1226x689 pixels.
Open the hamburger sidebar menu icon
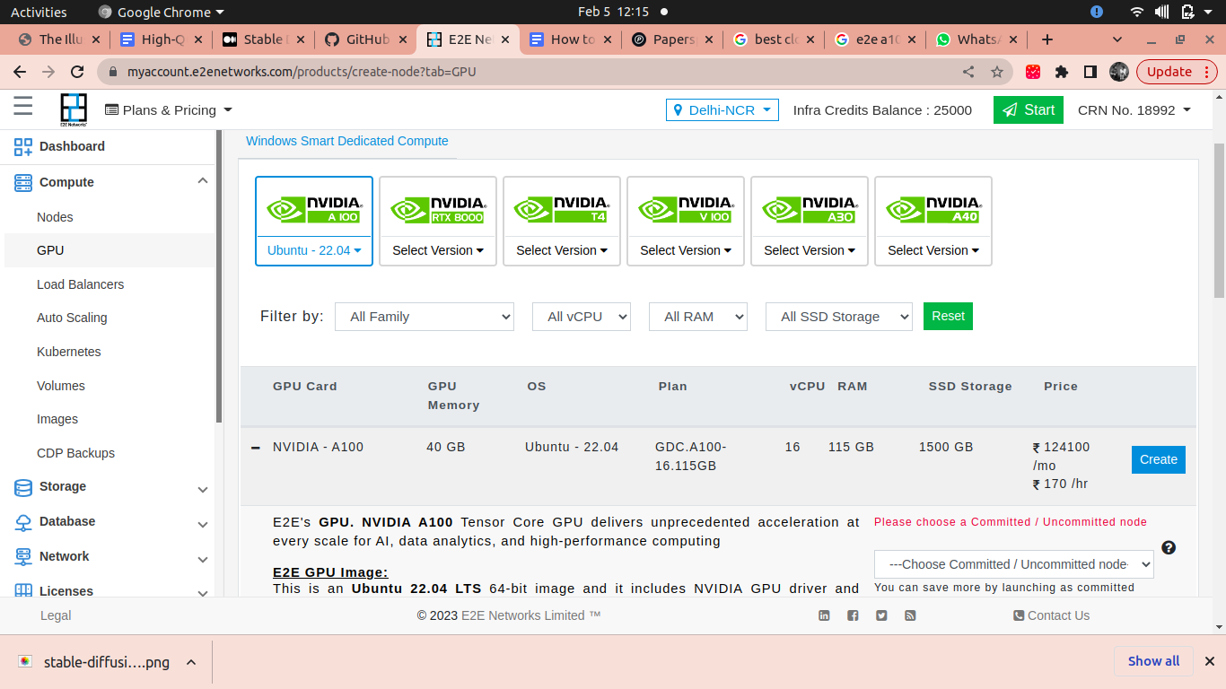click(x=23, y=106)
